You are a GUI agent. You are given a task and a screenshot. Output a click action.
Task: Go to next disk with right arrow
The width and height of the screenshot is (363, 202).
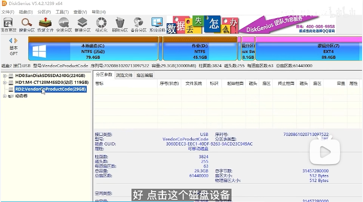pyautogui.click(x=16, y=41)
